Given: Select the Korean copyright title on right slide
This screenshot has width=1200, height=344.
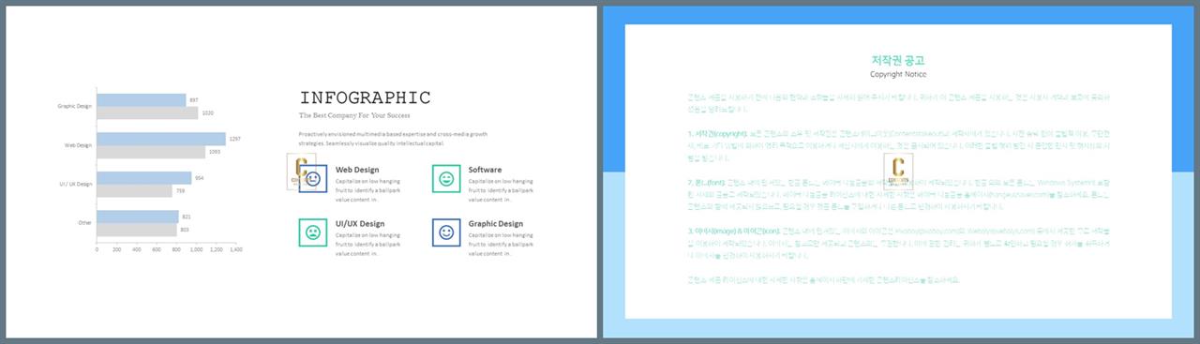Looking at the screenshot, I should coord(898,60).
